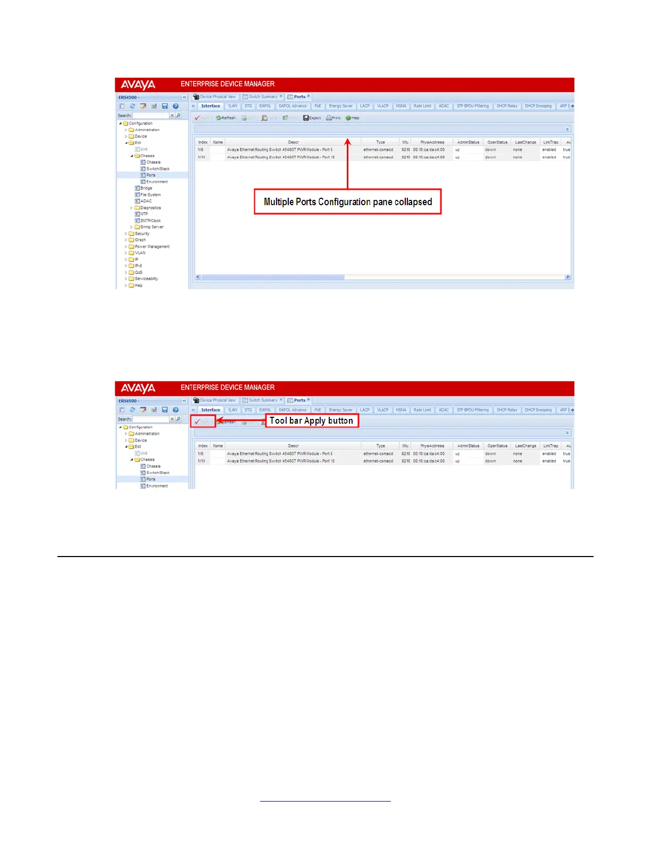Viewport: 651px width, 842px height.
Task: Select the SNTP/Clock tree item
Action: click(148, 221)
